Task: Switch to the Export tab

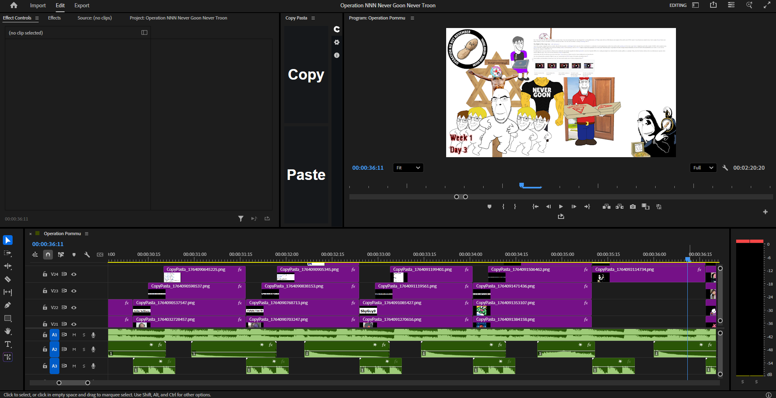Action: click(x=82, y=5)
